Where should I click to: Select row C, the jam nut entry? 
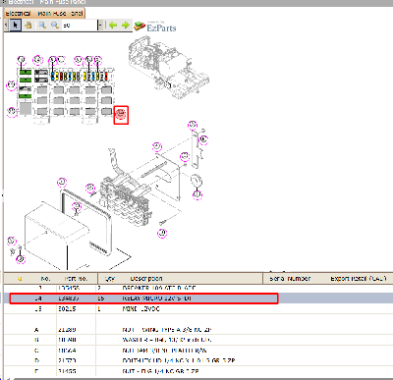pos(198,351)
